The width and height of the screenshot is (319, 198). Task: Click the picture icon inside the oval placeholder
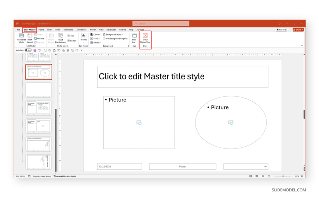point(231,123)
